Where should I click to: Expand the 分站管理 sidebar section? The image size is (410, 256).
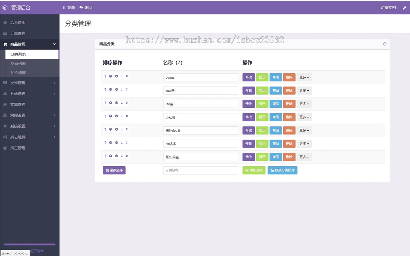[x=30, y=93]
